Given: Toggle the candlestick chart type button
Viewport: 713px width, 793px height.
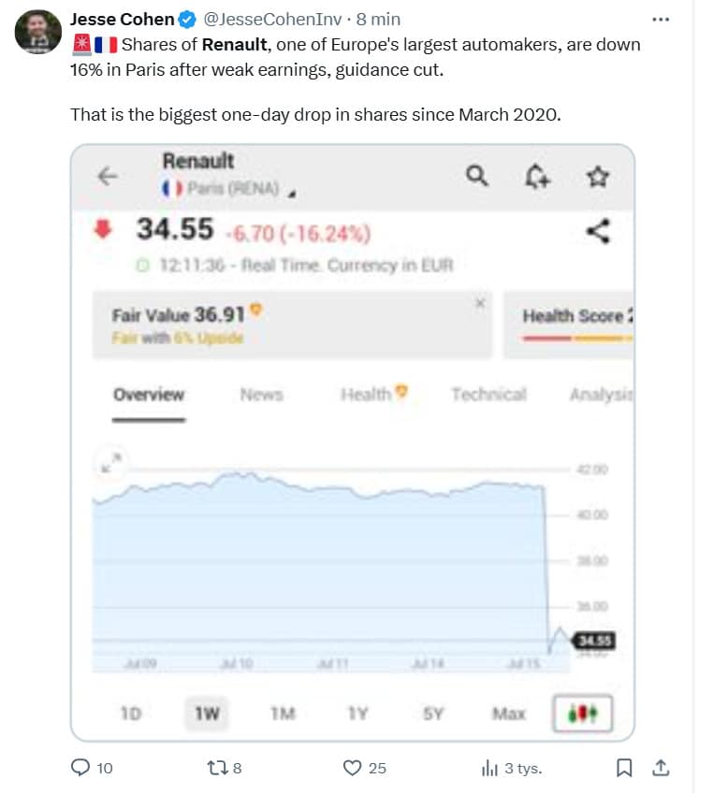Looking at the screenshot, I should [x=582, y=714].
